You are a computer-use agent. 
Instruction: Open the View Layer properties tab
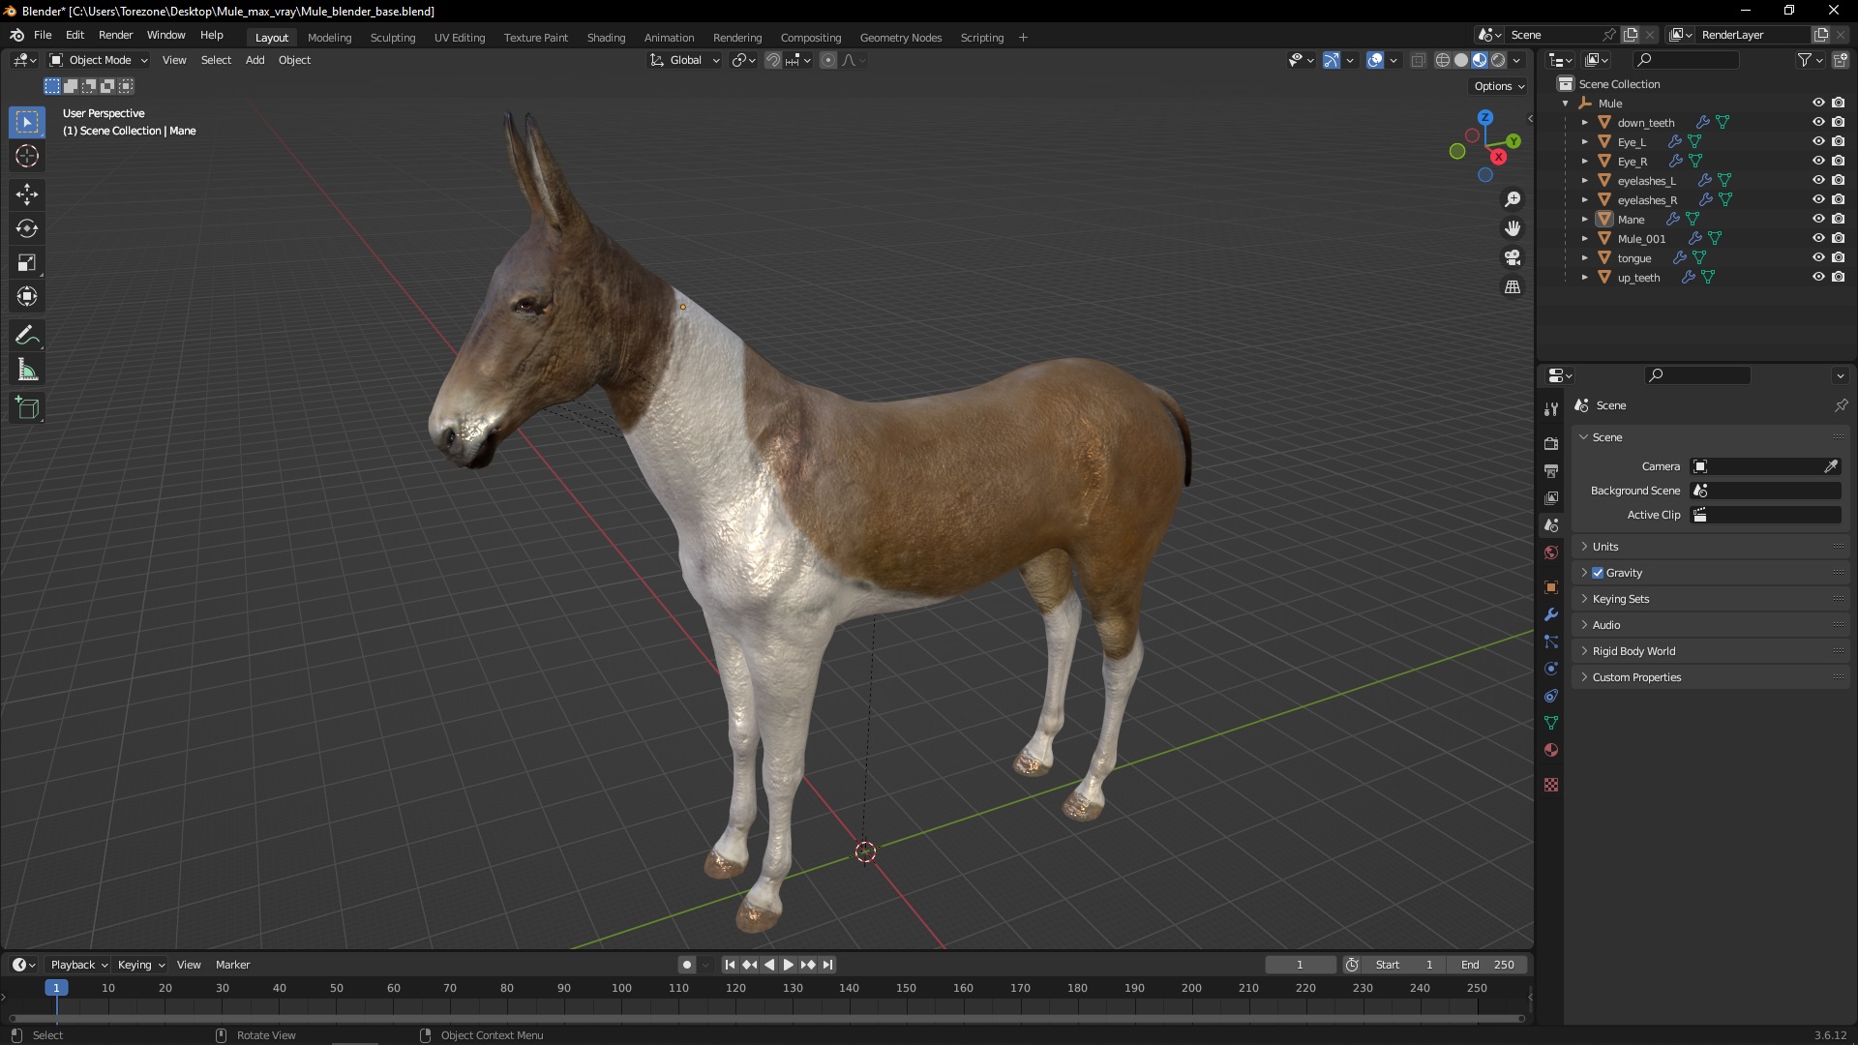tap(1551, 497)
